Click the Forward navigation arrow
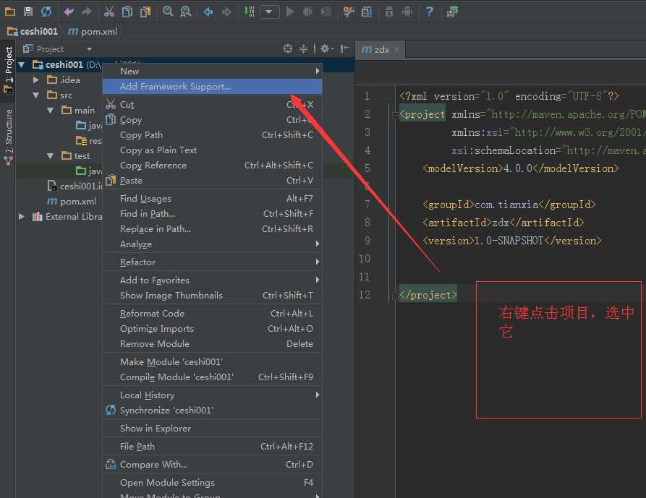Image resolution: width=646 pixels, height=498 pixels. pyautogui.click(x=226, y=12)
